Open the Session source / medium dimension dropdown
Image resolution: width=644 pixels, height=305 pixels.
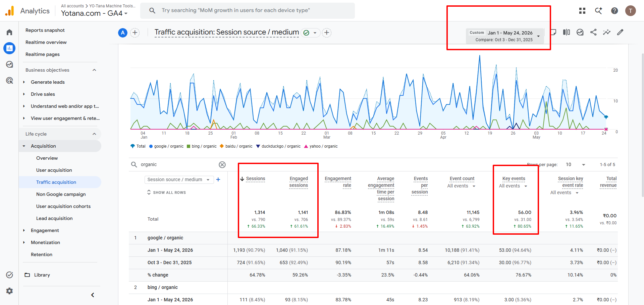coord(179,179)
